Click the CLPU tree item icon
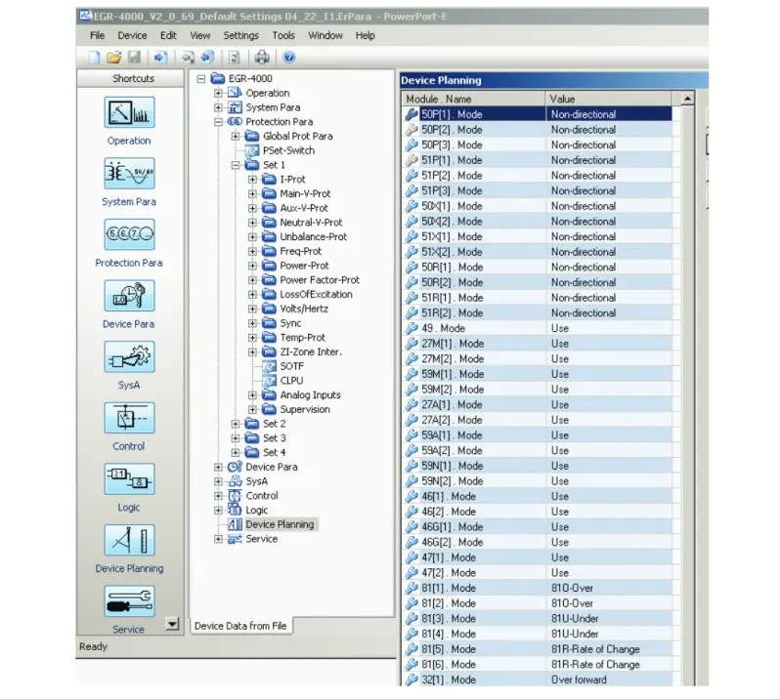This screenshot has width=780, height=700. point(269,381)
